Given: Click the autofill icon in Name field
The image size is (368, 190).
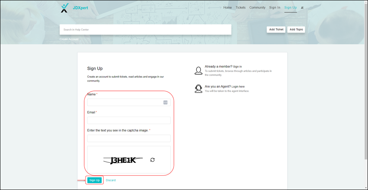Looking at the screenshot, I should pyautogui.click(x=165, y=102).
